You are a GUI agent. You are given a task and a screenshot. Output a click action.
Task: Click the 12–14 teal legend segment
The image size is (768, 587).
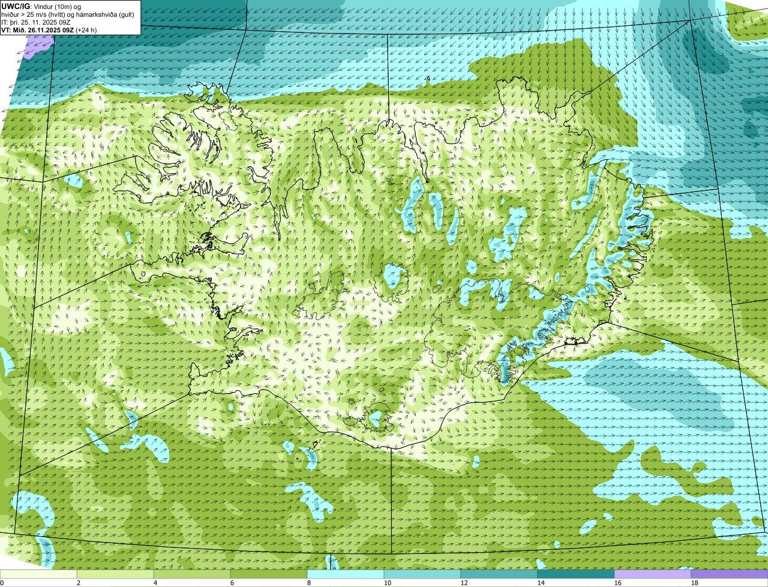[499, 574]
